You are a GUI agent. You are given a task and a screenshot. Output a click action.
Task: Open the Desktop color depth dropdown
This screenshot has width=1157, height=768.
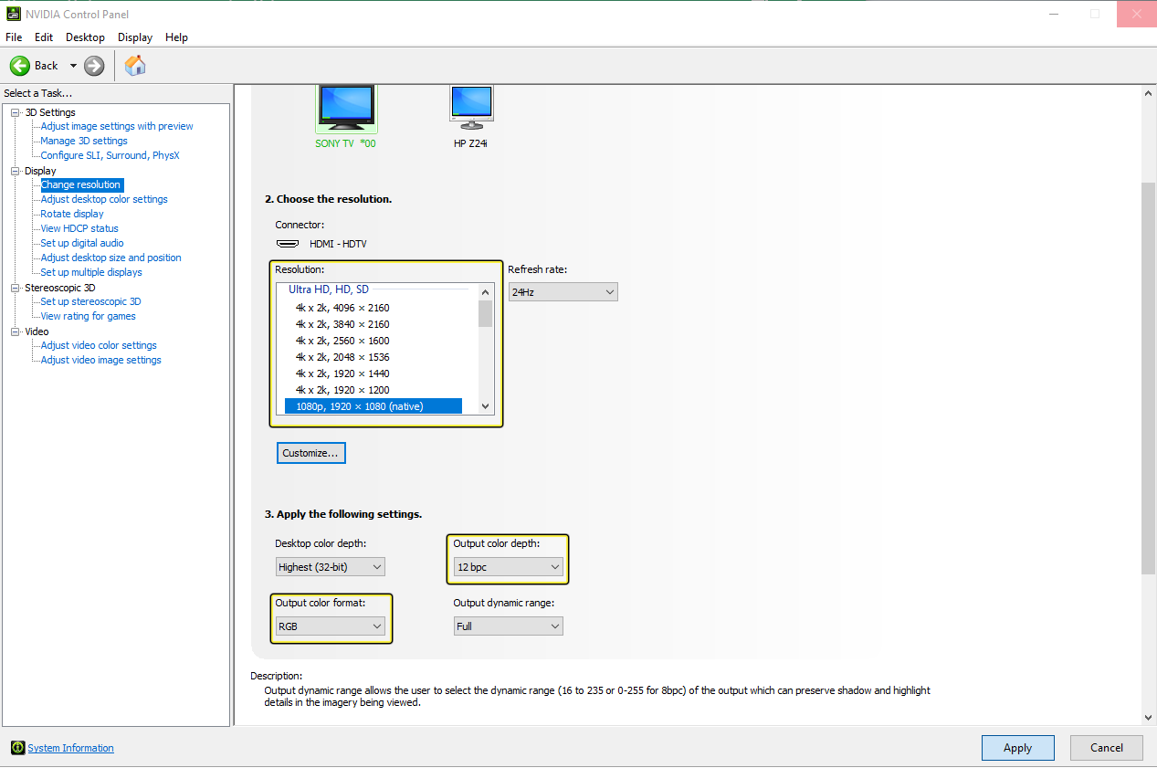tap(330, 567)
